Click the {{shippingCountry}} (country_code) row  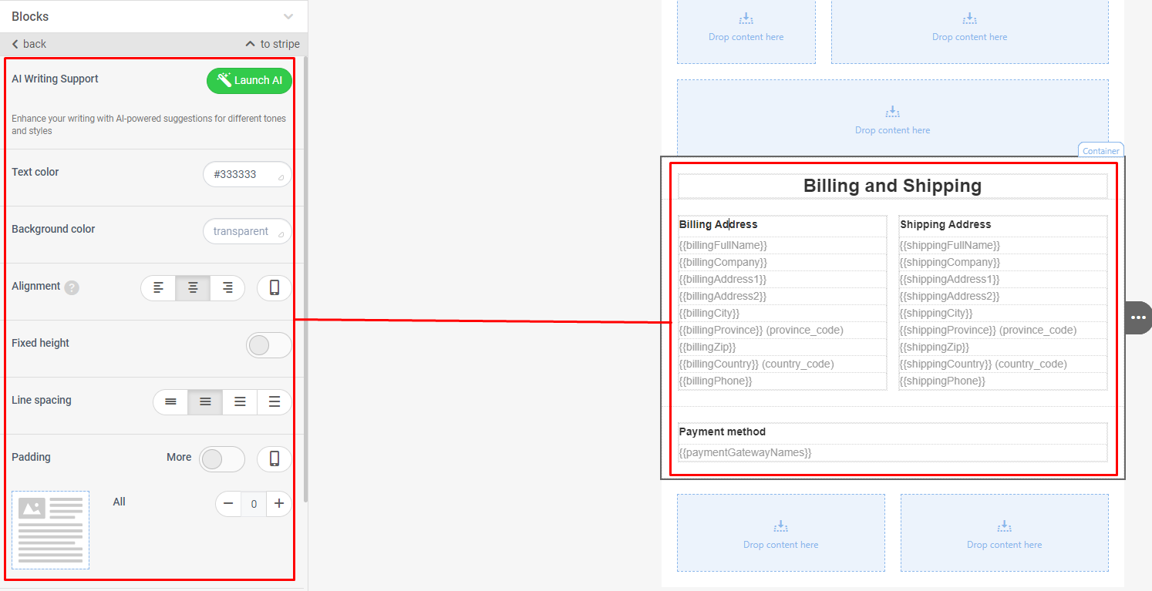tap(1003, 364)
